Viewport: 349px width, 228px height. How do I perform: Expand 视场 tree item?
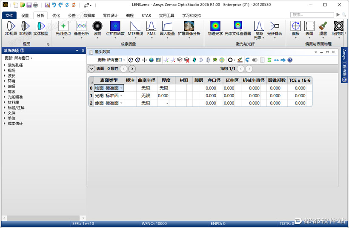tap(4, 70)
